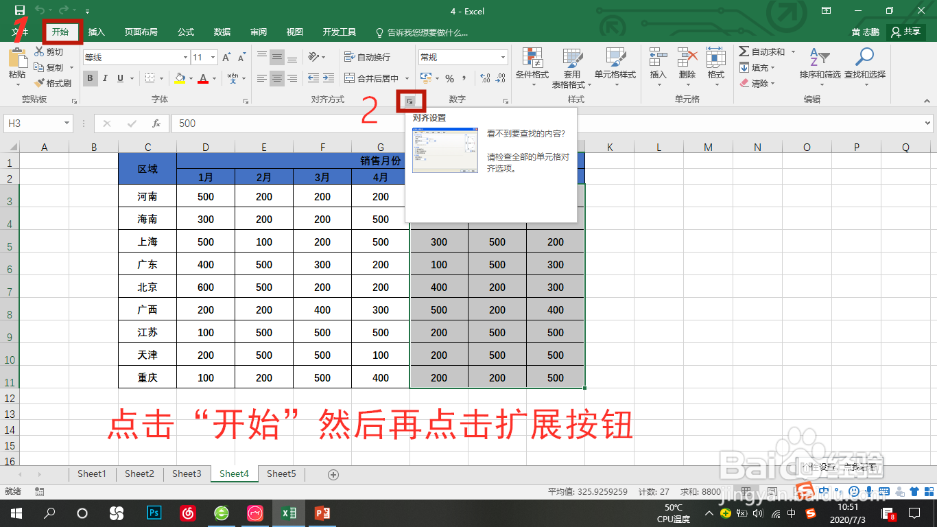
Task: Open PowerPoint from the taskbar
Action: [322, 513]
